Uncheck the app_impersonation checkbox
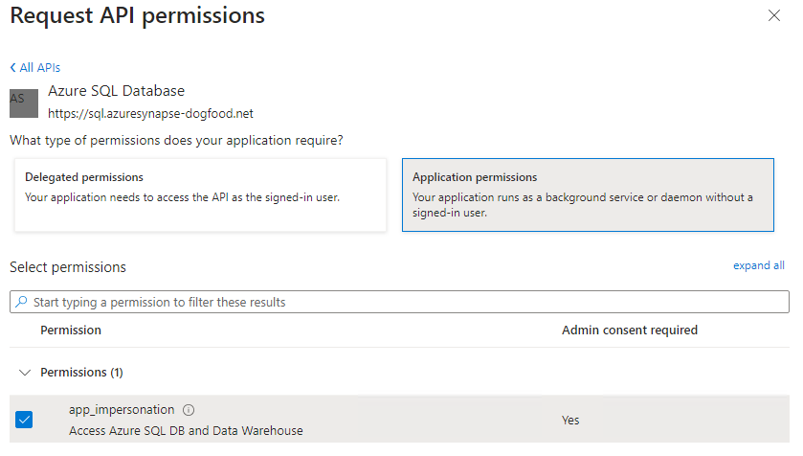This screenshot has height=456, width=803. (24, 420)
